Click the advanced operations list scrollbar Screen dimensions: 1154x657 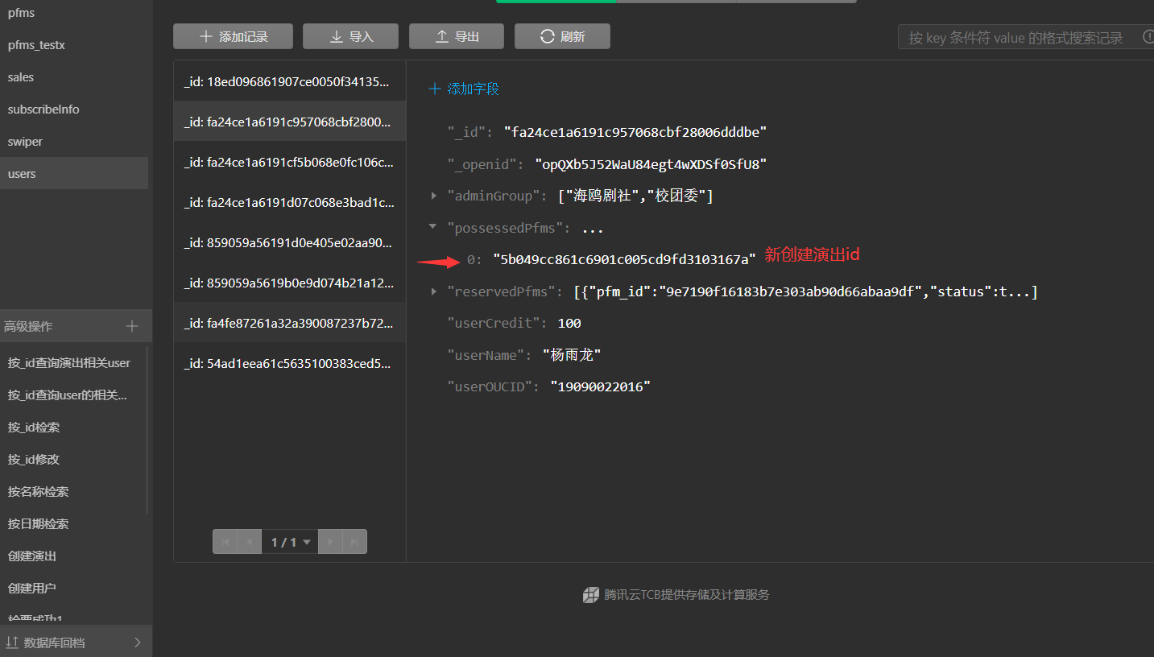click(x=147, y=431)
